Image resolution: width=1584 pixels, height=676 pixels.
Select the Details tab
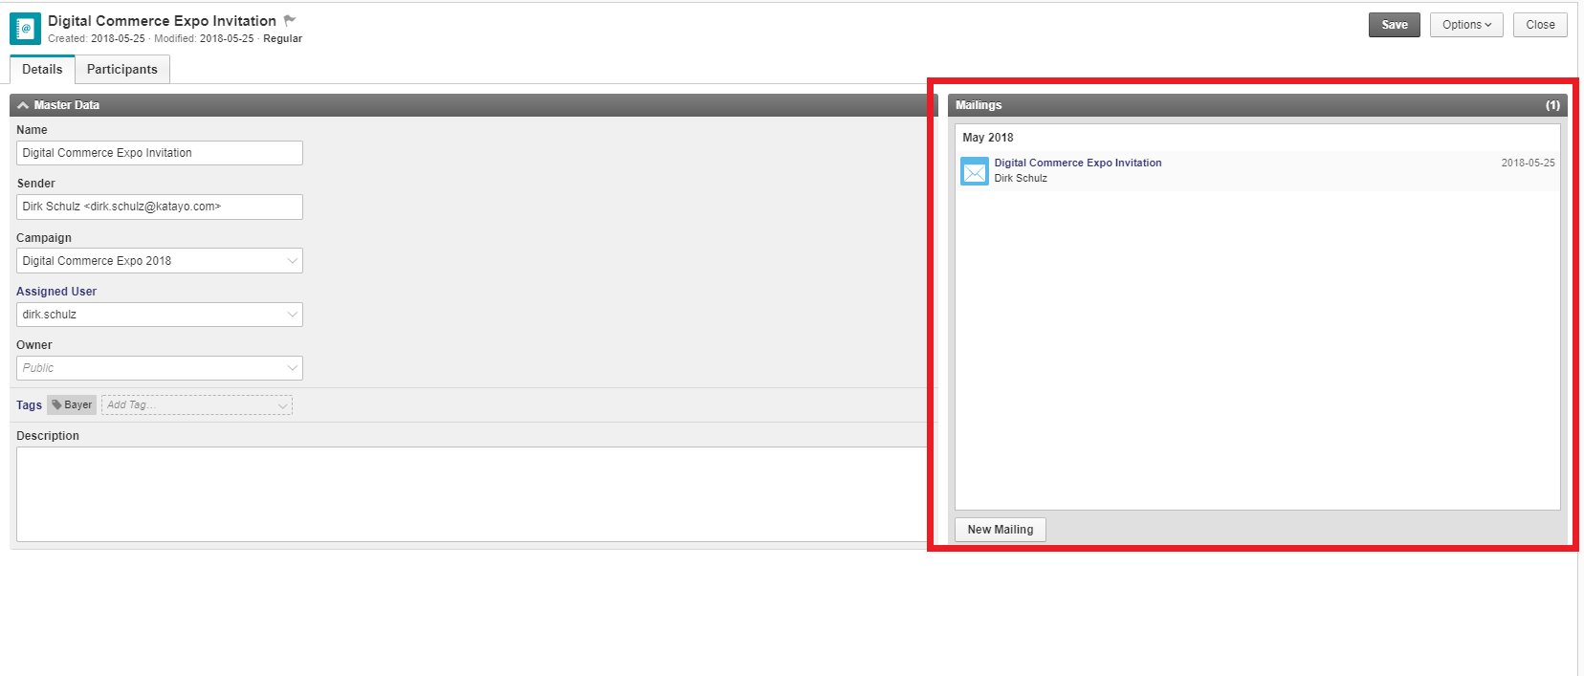pyautogui.click(x=42, y=70)
